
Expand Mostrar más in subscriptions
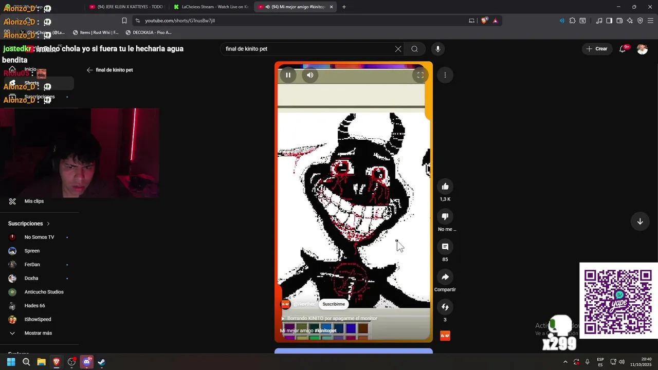click(x=38, y=333)
